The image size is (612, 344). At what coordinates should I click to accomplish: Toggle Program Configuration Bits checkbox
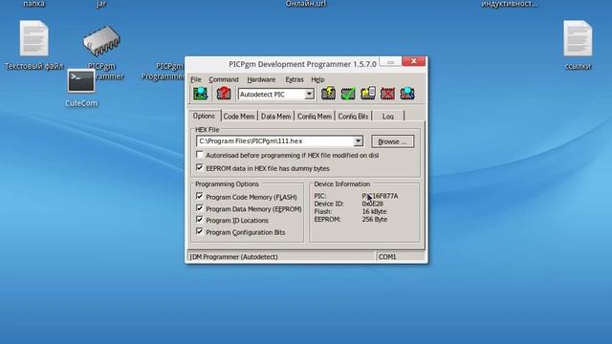tap(200, 231)
